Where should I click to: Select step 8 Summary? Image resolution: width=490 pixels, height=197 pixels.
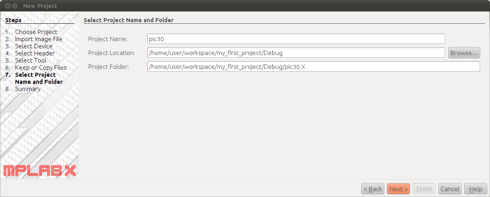27,89
